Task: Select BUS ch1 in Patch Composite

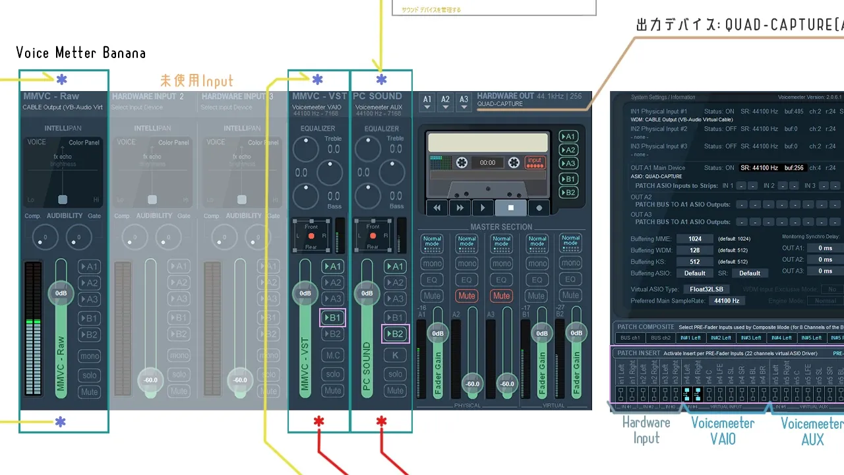Action: coord(631,338)
